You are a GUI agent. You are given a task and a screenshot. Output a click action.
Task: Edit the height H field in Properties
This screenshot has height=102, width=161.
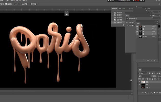pos(131,25)
